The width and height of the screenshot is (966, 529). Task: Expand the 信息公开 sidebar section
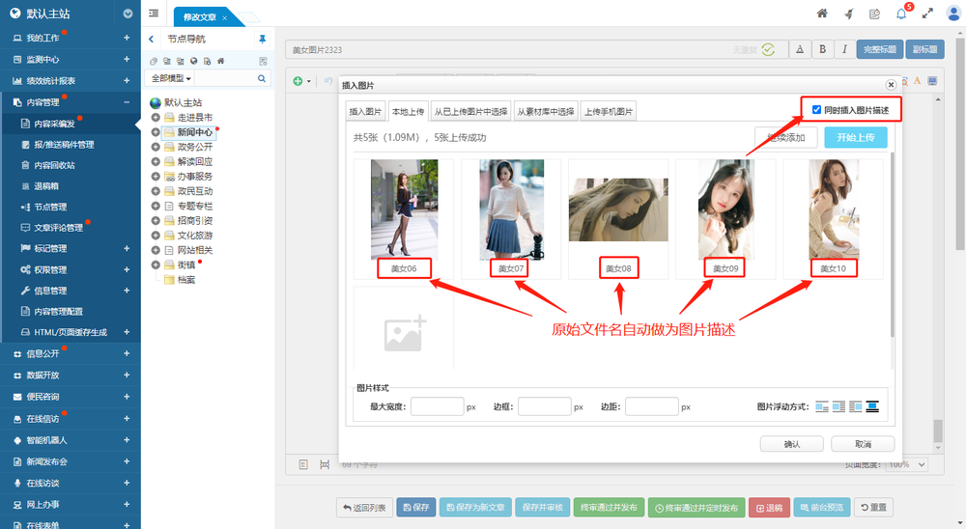pyautogui.click(x=127, y=353)
